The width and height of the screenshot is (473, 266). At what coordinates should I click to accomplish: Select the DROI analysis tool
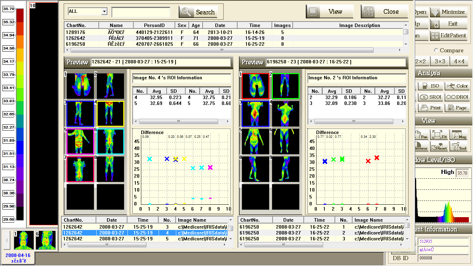click(x=457, y=97)
